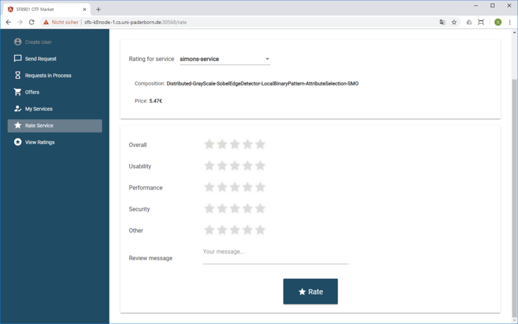Give Overall two stars
This screenshot has height=324, width=518.
tap(222, 144)
